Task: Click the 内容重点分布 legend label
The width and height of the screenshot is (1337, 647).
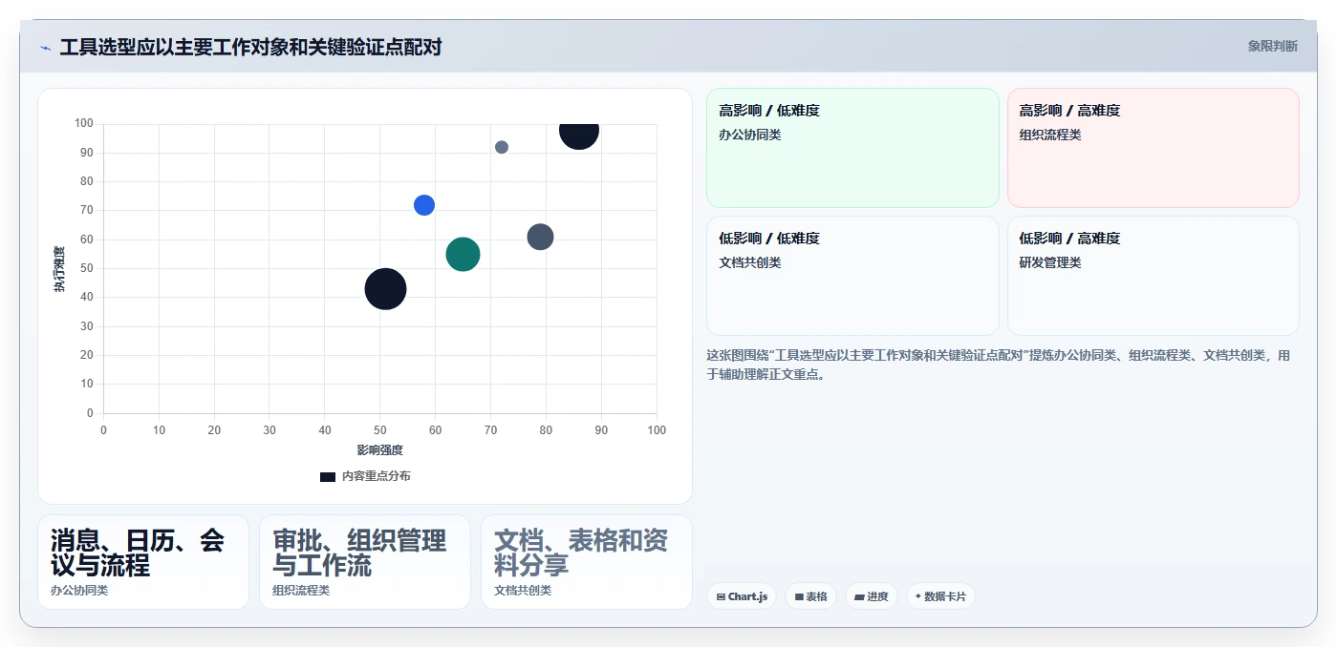Action: tap(377, 476)
